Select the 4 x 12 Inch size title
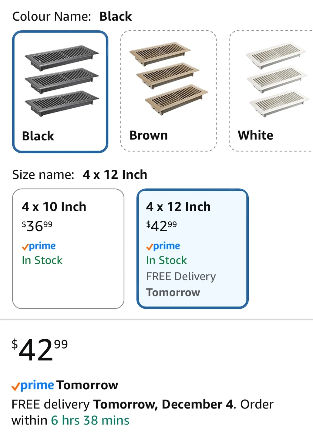The width and height of the screenshot is (313, 437). 178,207
